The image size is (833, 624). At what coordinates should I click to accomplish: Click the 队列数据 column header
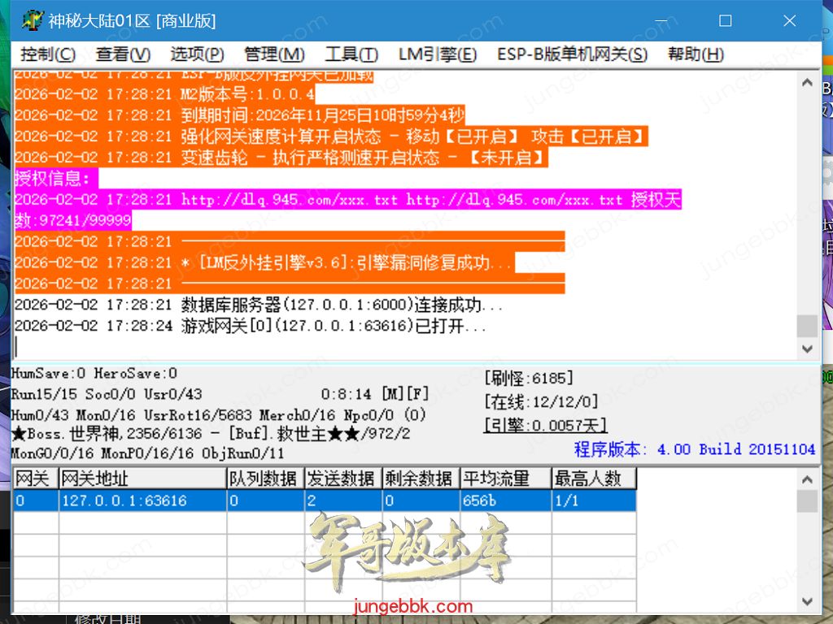pyautogui.click(x=264, y=479)
